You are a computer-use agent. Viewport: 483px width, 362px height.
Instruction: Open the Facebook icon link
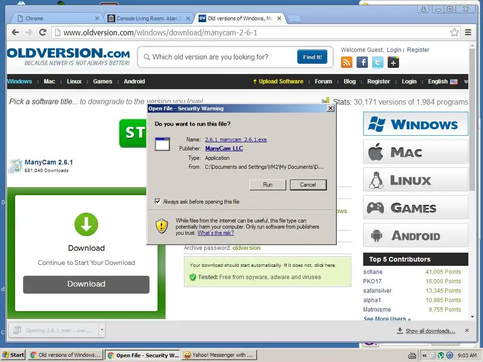(362, 63)
